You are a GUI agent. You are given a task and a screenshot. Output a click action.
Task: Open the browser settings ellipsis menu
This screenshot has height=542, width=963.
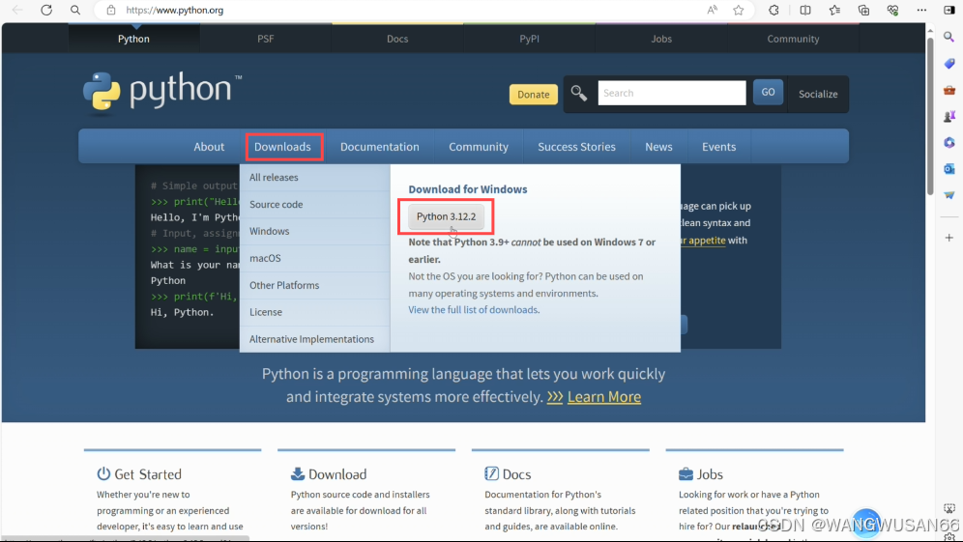click(921, 10)
